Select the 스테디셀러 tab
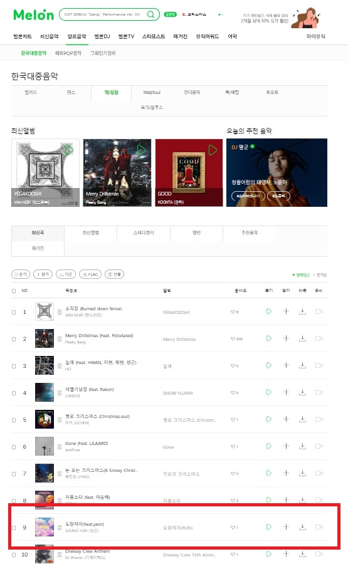The height and width of the screenshot is (564, 348). 144,232
